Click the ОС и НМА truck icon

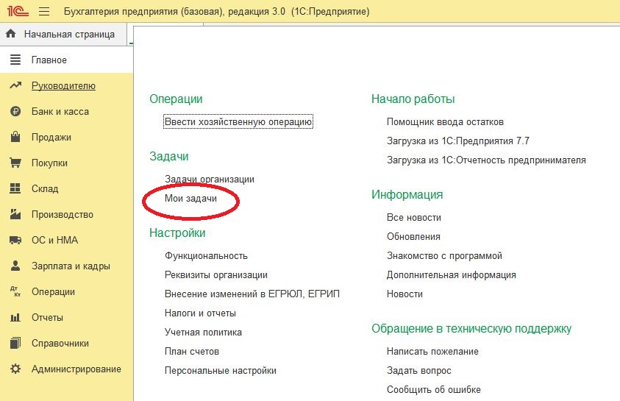15,240
